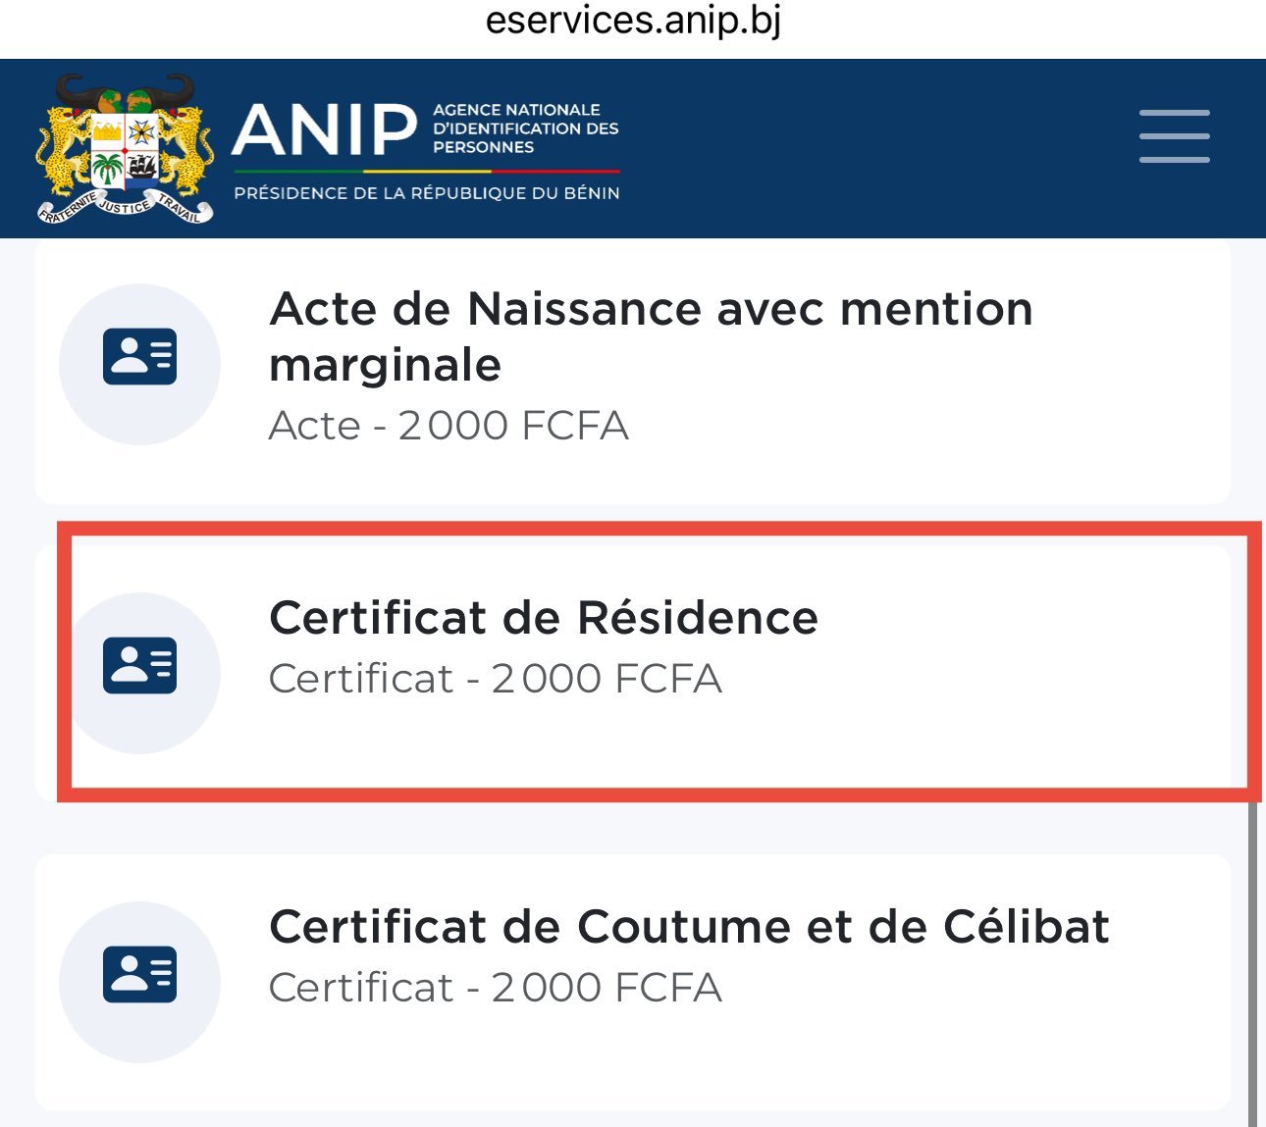The image size is (1266, 1127).
Task: Open the hamburger navigation menu
Action: (1174, 136)
